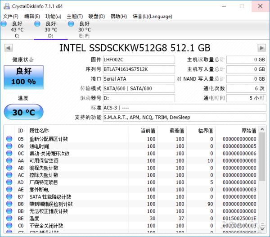Viewport: 270px width, 237px height.
Task: Click the supported features field with S.M.A.R.T.
Action: point(184,118)
